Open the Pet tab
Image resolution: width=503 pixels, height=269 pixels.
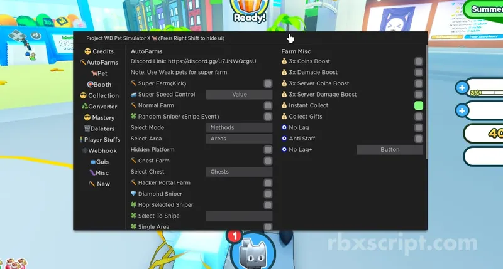click(x=99, y=73)
